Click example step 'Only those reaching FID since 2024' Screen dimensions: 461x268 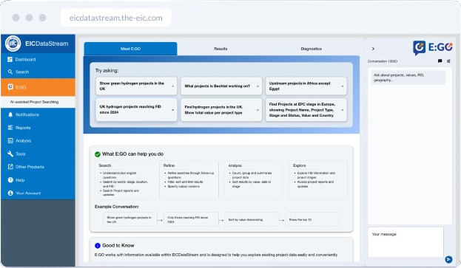191,219
